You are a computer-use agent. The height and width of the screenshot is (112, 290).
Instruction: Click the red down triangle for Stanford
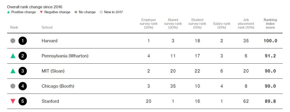13,101
